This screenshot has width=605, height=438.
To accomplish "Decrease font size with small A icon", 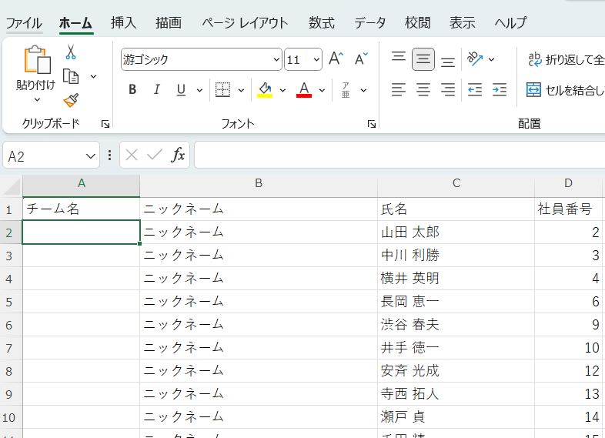I will pyautogui.click(x=361, y=59).
